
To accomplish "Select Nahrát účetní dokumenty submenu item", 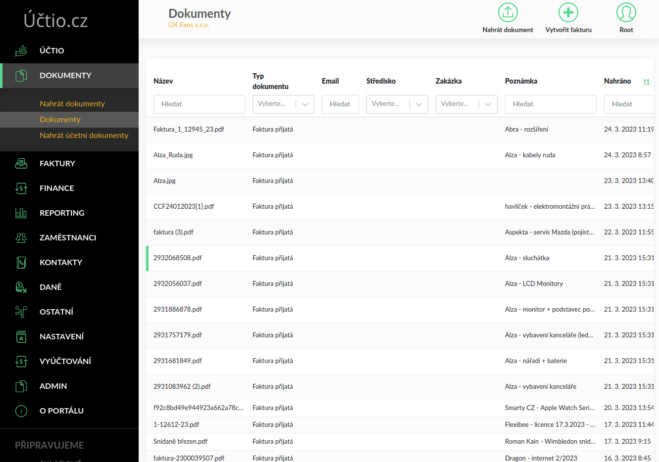I will click(x=84, y=135).
